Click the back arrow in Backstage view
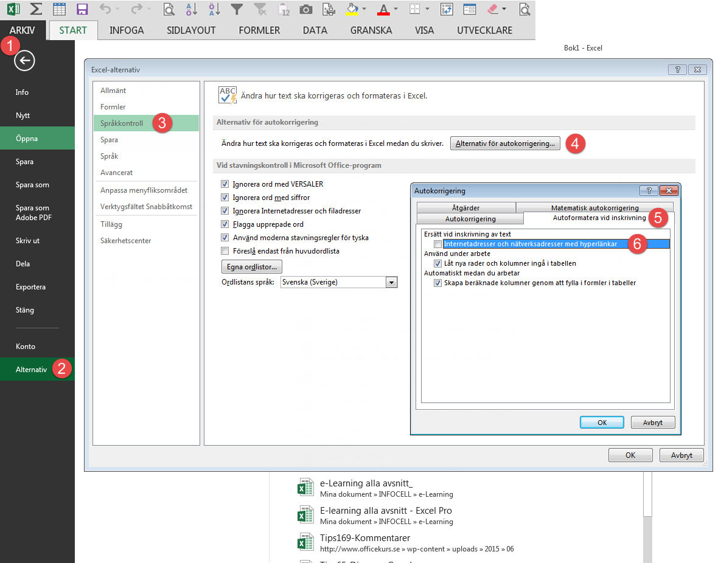721x563 pixels. [x=25, y=60]
